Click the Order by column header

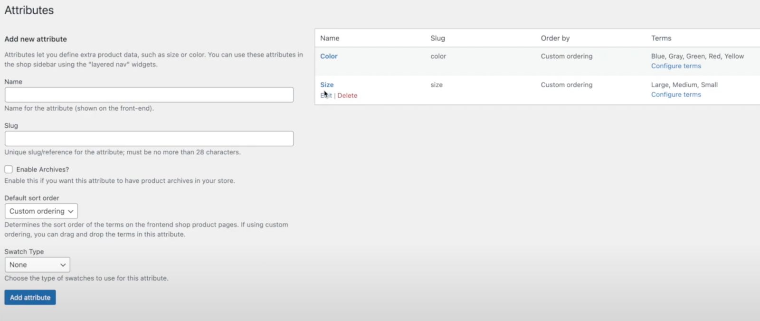coord(555,38)
